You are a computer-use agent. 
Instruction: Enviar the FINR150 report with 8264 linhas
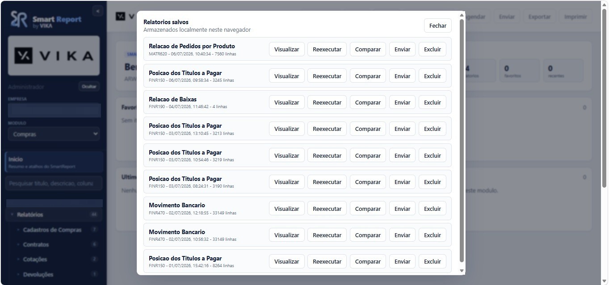(x=402, y=261)
